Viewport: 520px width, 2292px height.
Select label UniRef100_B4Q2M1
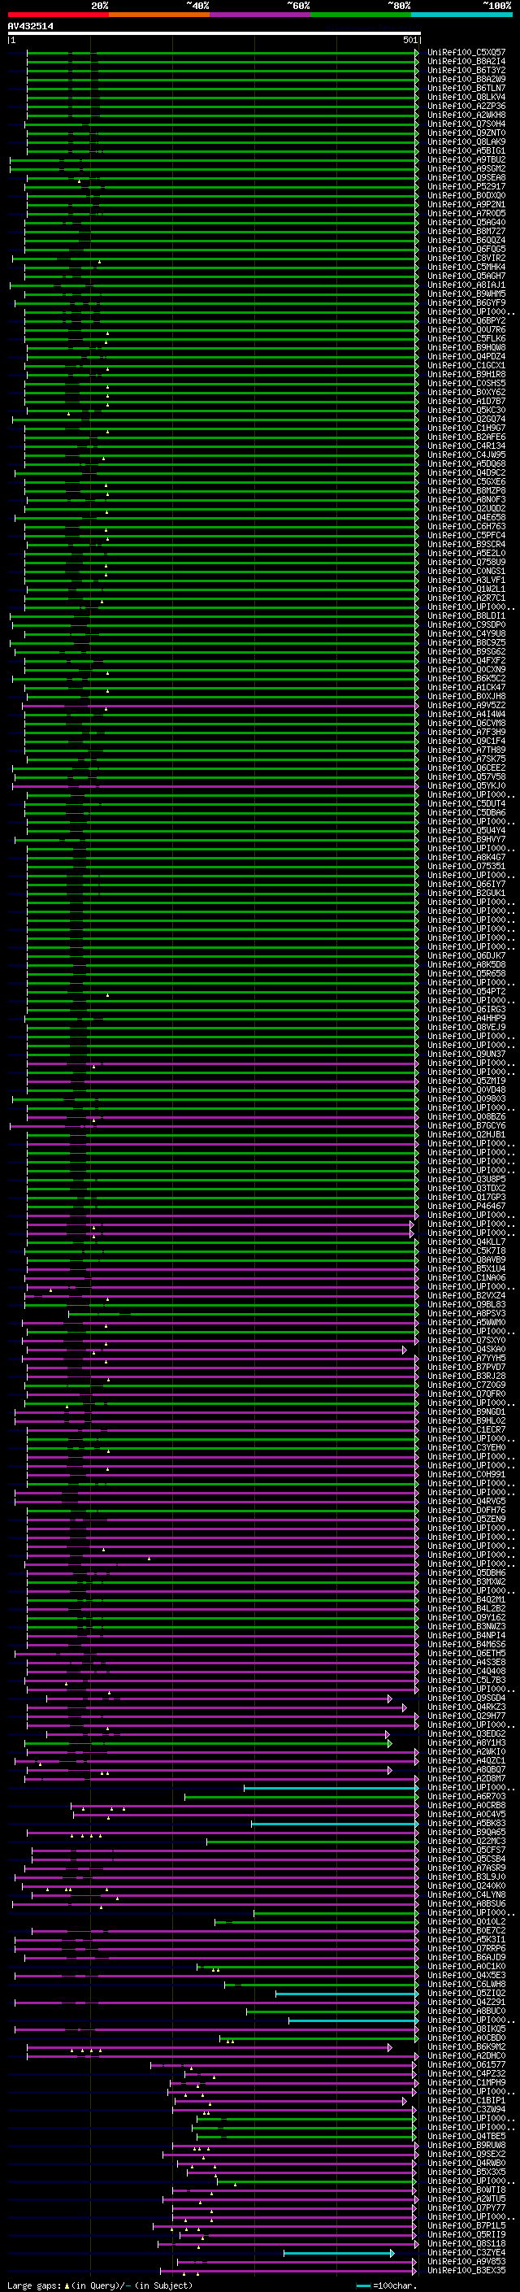tap(466, 1599)
